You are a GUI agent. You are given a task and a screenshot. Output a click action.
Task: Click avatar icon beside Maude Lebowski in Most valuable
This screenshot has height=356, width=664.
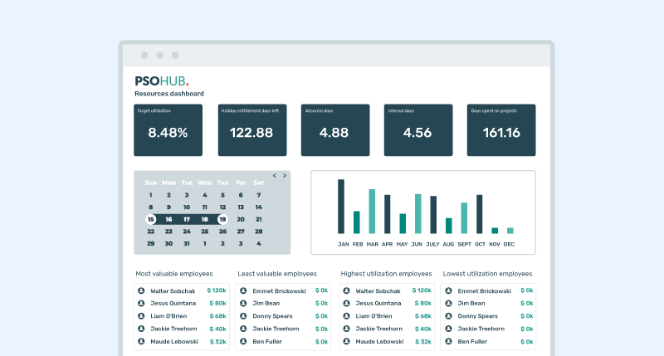tap(141, 341)
